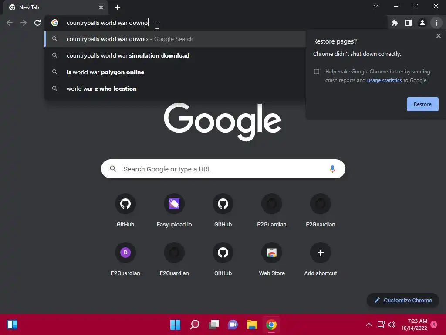
Task: Open the first GitHub shortcut
Action: 125,204
